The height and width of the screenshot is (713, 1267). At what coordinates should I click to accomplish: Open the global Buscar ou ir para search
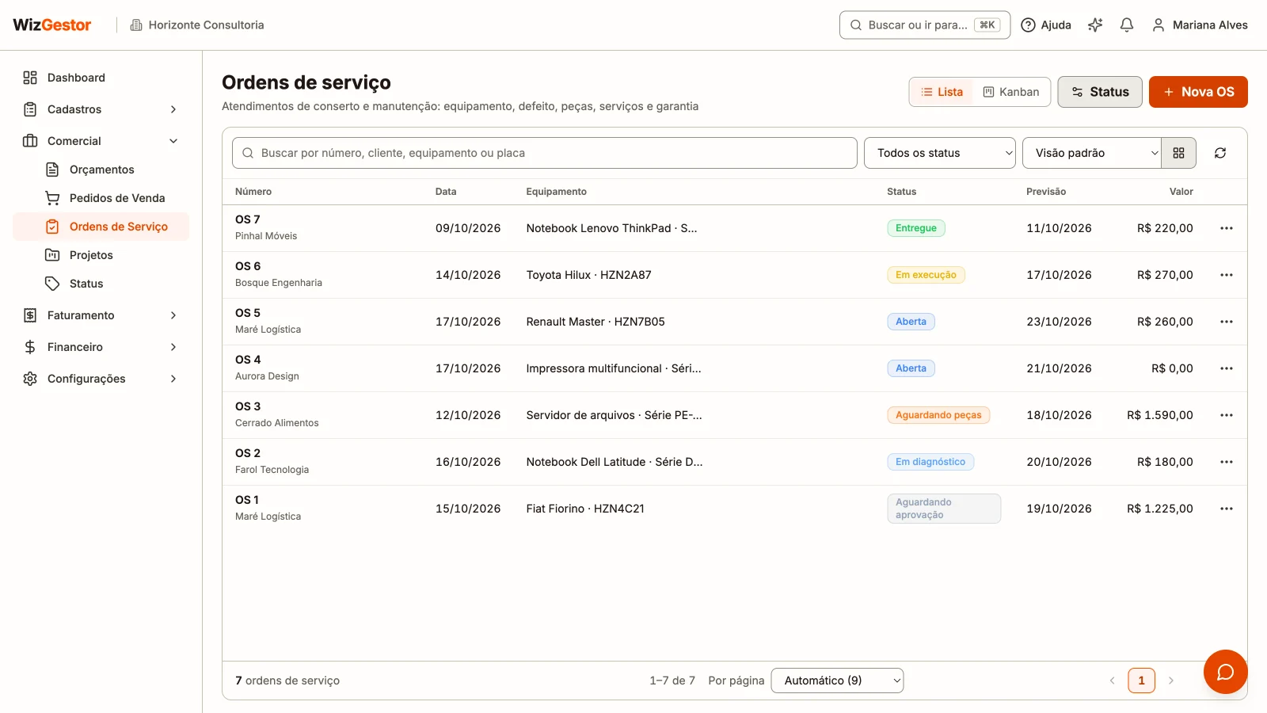tap(925, 25)
